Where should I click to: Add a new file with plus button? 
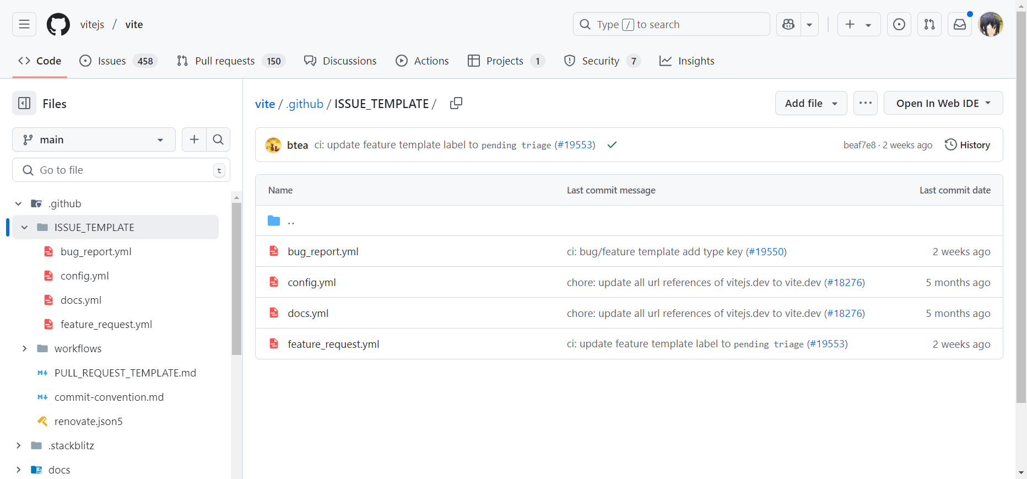tap(194, 139)
